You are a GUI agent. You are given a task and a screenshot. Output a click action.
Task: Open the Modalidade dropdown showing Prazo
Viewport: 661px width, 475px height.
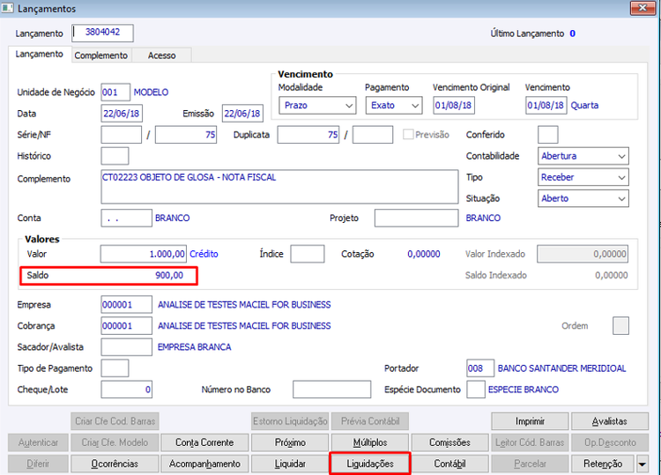[x=317, y=106]
